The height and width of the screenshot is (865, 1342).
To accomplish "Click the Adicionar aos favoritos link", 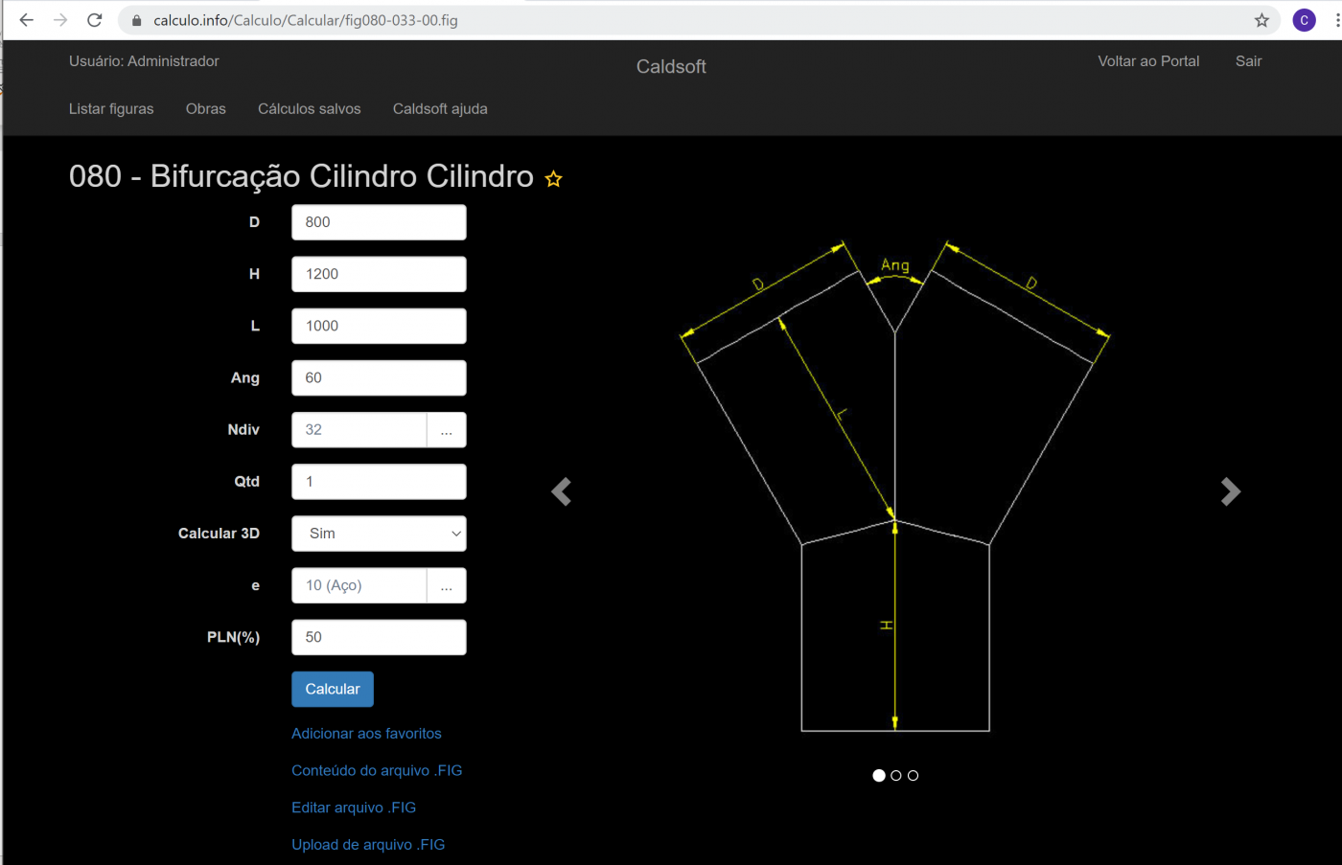I will tap(366, 734).
